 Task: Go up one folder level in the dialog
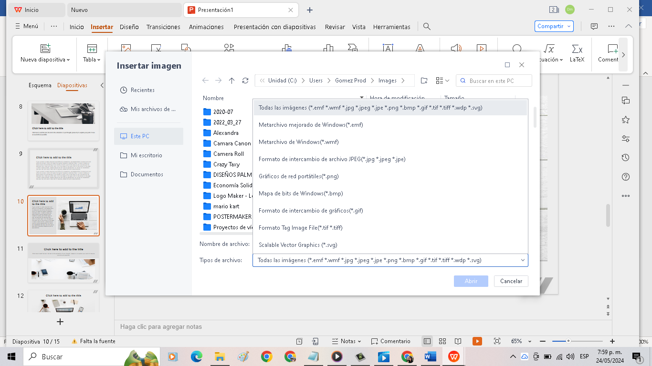tap(232, 81)
